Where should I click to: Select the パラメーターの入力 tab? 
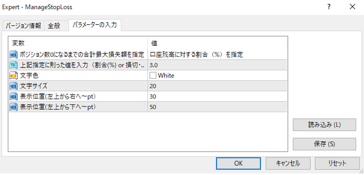pyautogui.click(x=95, y=25)
